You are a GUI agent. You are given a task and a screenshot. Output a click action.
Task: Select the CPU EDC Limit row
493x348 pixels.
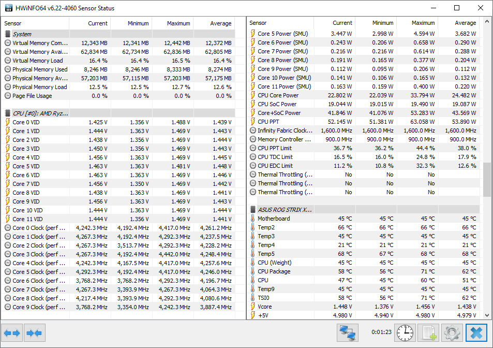tap(364, 166)
